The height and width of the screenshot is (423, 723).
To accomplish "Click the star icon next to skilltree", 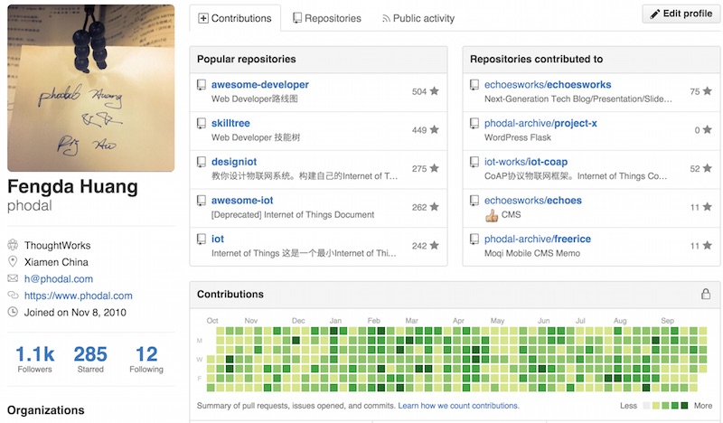I will pyautogui.click(x=435, y=130).
